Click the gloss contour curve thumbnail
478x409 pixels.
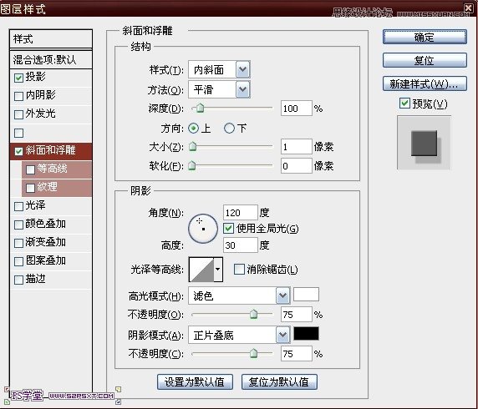click(x=201, y=270)
